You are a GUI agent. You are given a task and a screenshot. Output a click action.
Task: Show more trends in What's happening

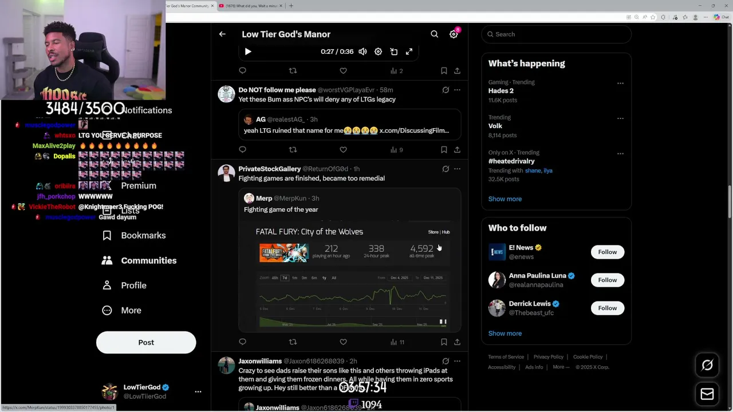click(505, 199)
